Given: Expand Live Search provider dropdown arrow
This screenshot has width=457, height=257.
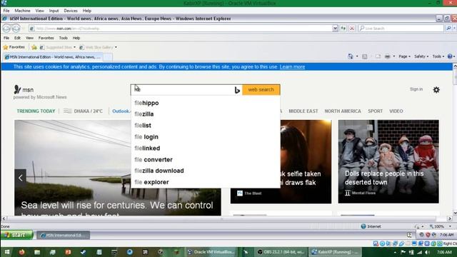Looking at the screenshot, I should [x=455, y=29].
